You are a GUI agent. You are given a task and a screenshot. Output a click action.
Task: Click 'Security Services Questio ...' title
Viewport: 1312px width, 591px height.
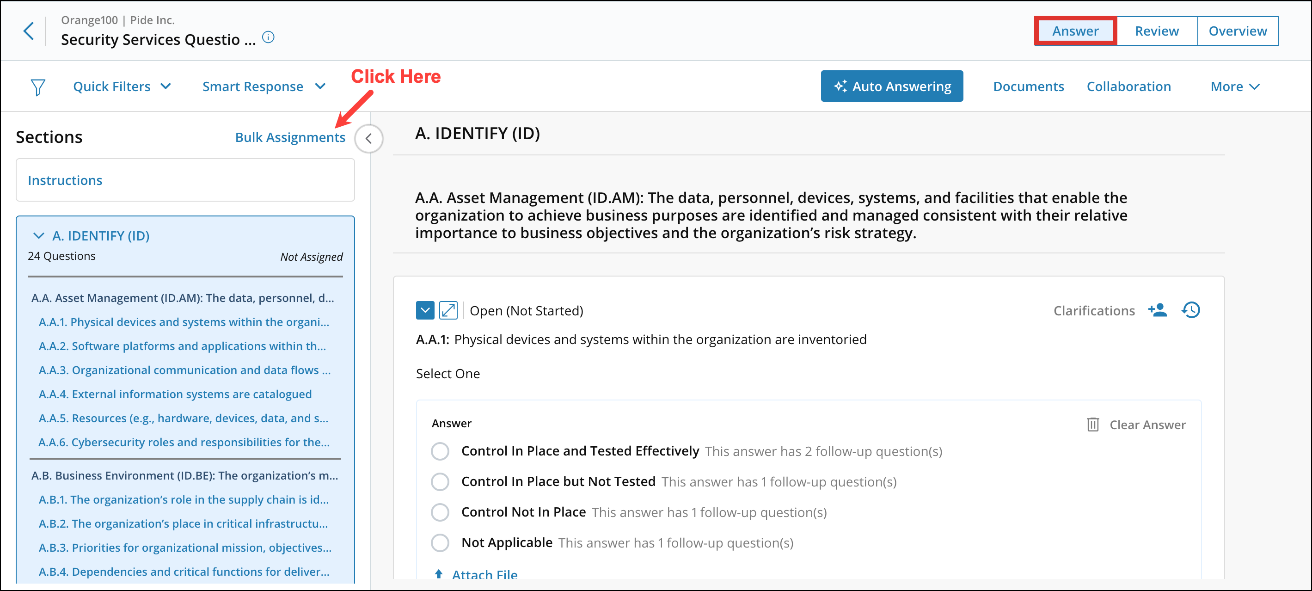coord(159,39)
